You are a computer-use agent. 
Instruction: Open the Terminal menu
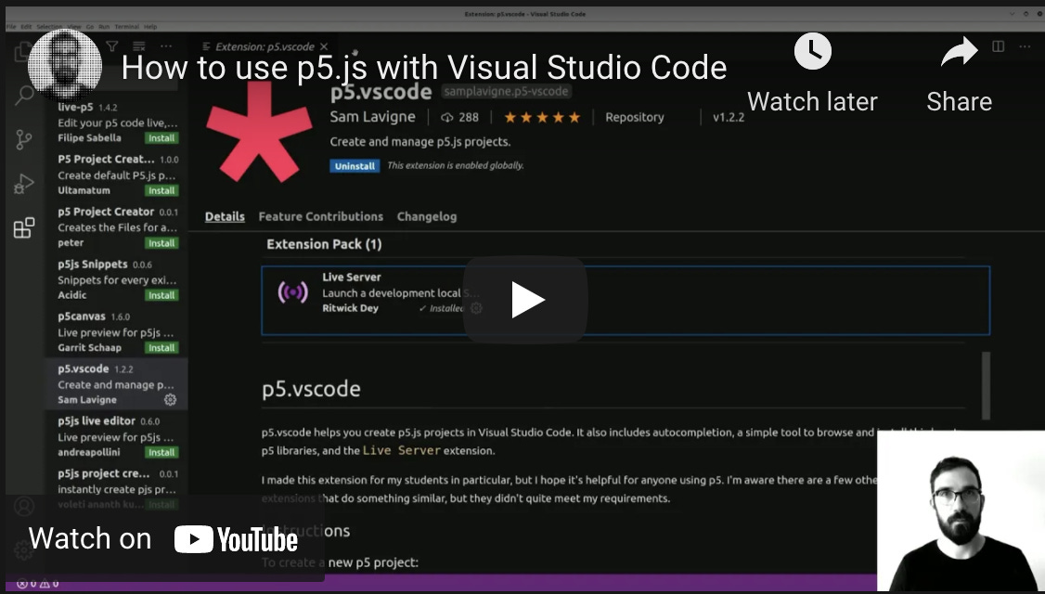click(126, 27)
